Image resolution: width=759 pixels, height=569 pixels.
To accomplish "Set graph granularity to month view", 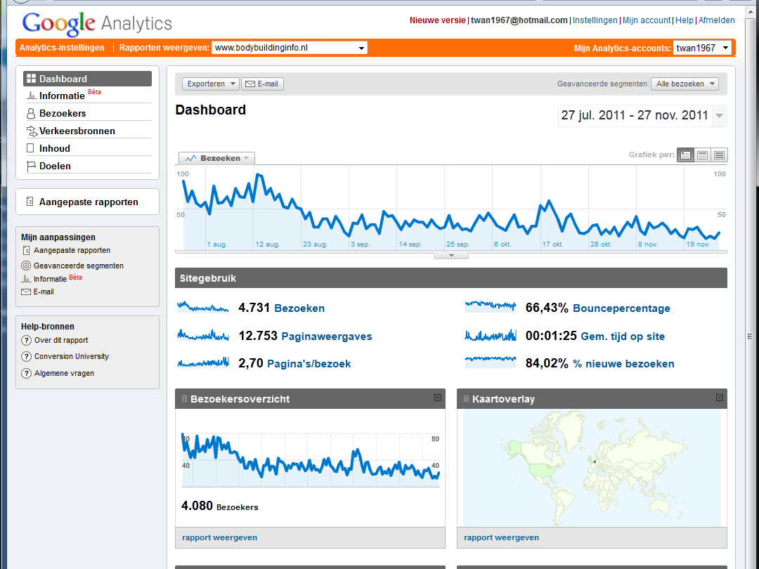I will pos(720,155).
